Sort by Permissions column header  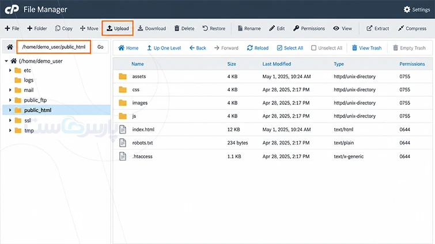tap(412, 64)
